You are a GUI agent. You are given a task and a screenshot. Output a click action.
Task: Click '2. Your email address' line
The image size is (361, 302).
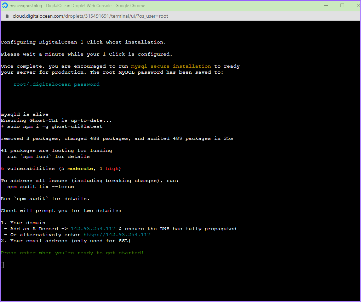click(66, 241)
